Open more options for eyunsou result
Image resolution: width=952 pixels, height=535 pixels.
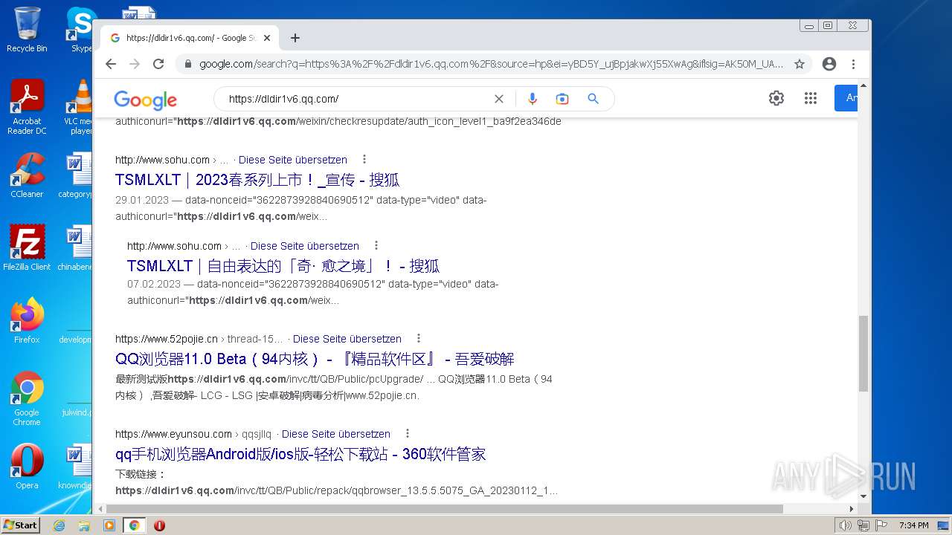point(407,433)
